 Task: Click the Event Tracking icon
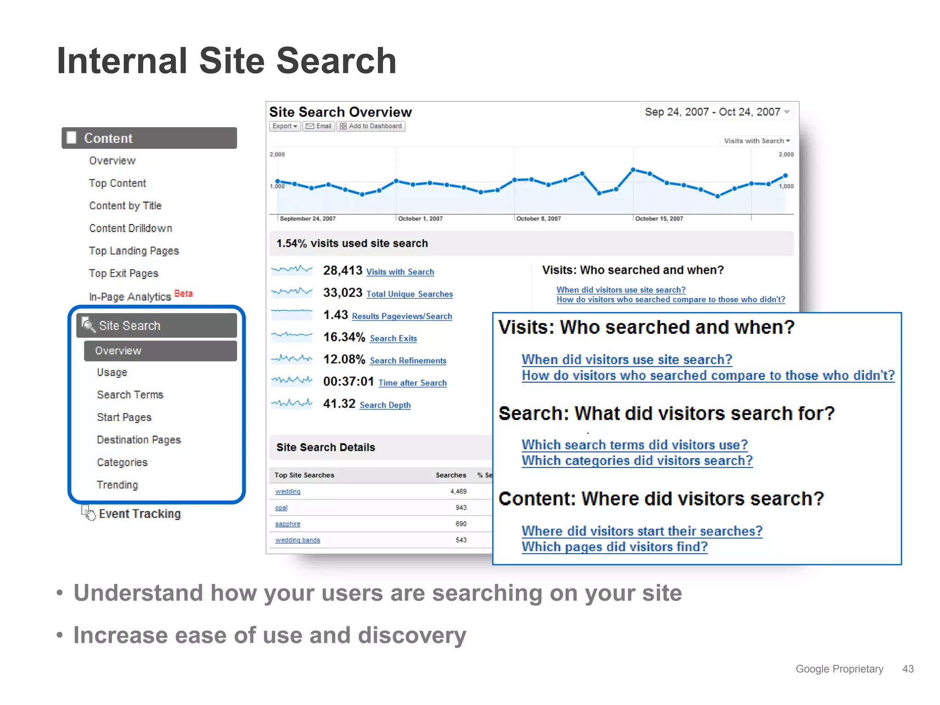pos(88,513)
